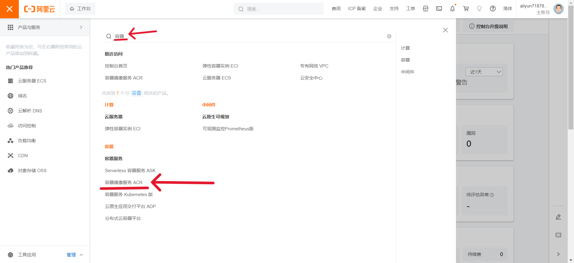Open 容器服务 Kubernetes 版
The image size is (574, 263).
tap(129, 195)
